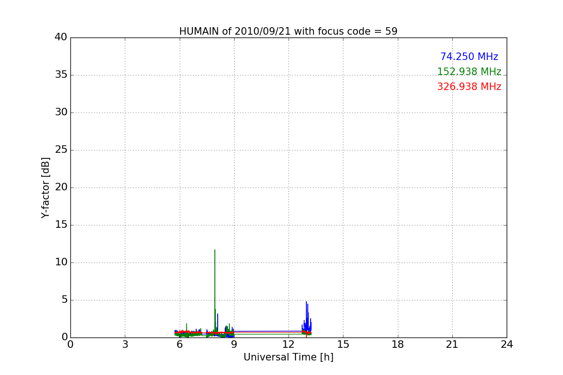
Task: Click the y-axis tick label '25'
Action: point(61,150)
